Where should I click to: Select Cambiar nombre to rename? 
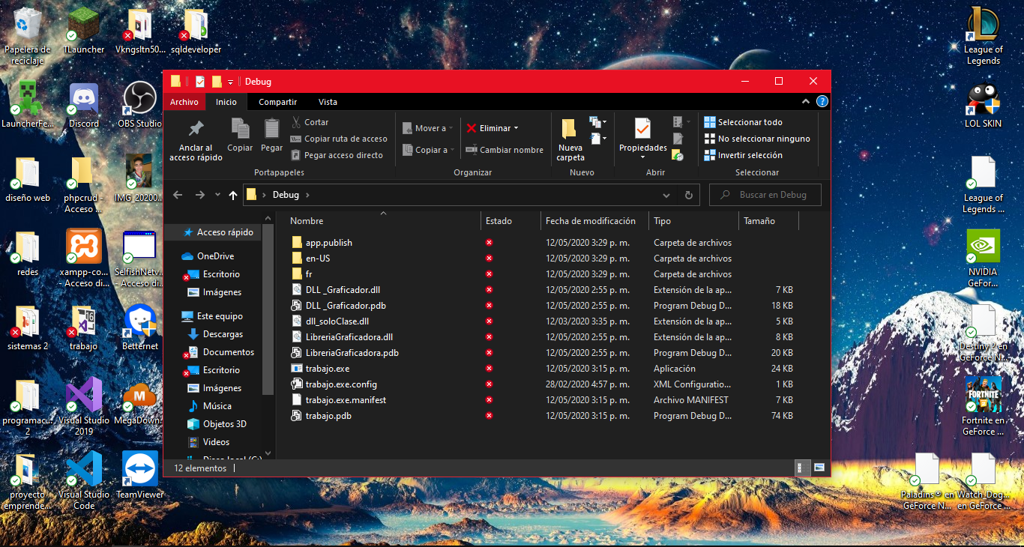tap(505, 149)
